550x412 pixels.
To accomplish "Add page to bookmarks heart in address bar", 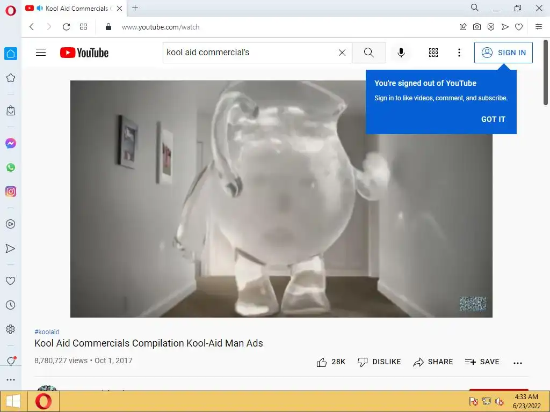I will tap(519, 27).
